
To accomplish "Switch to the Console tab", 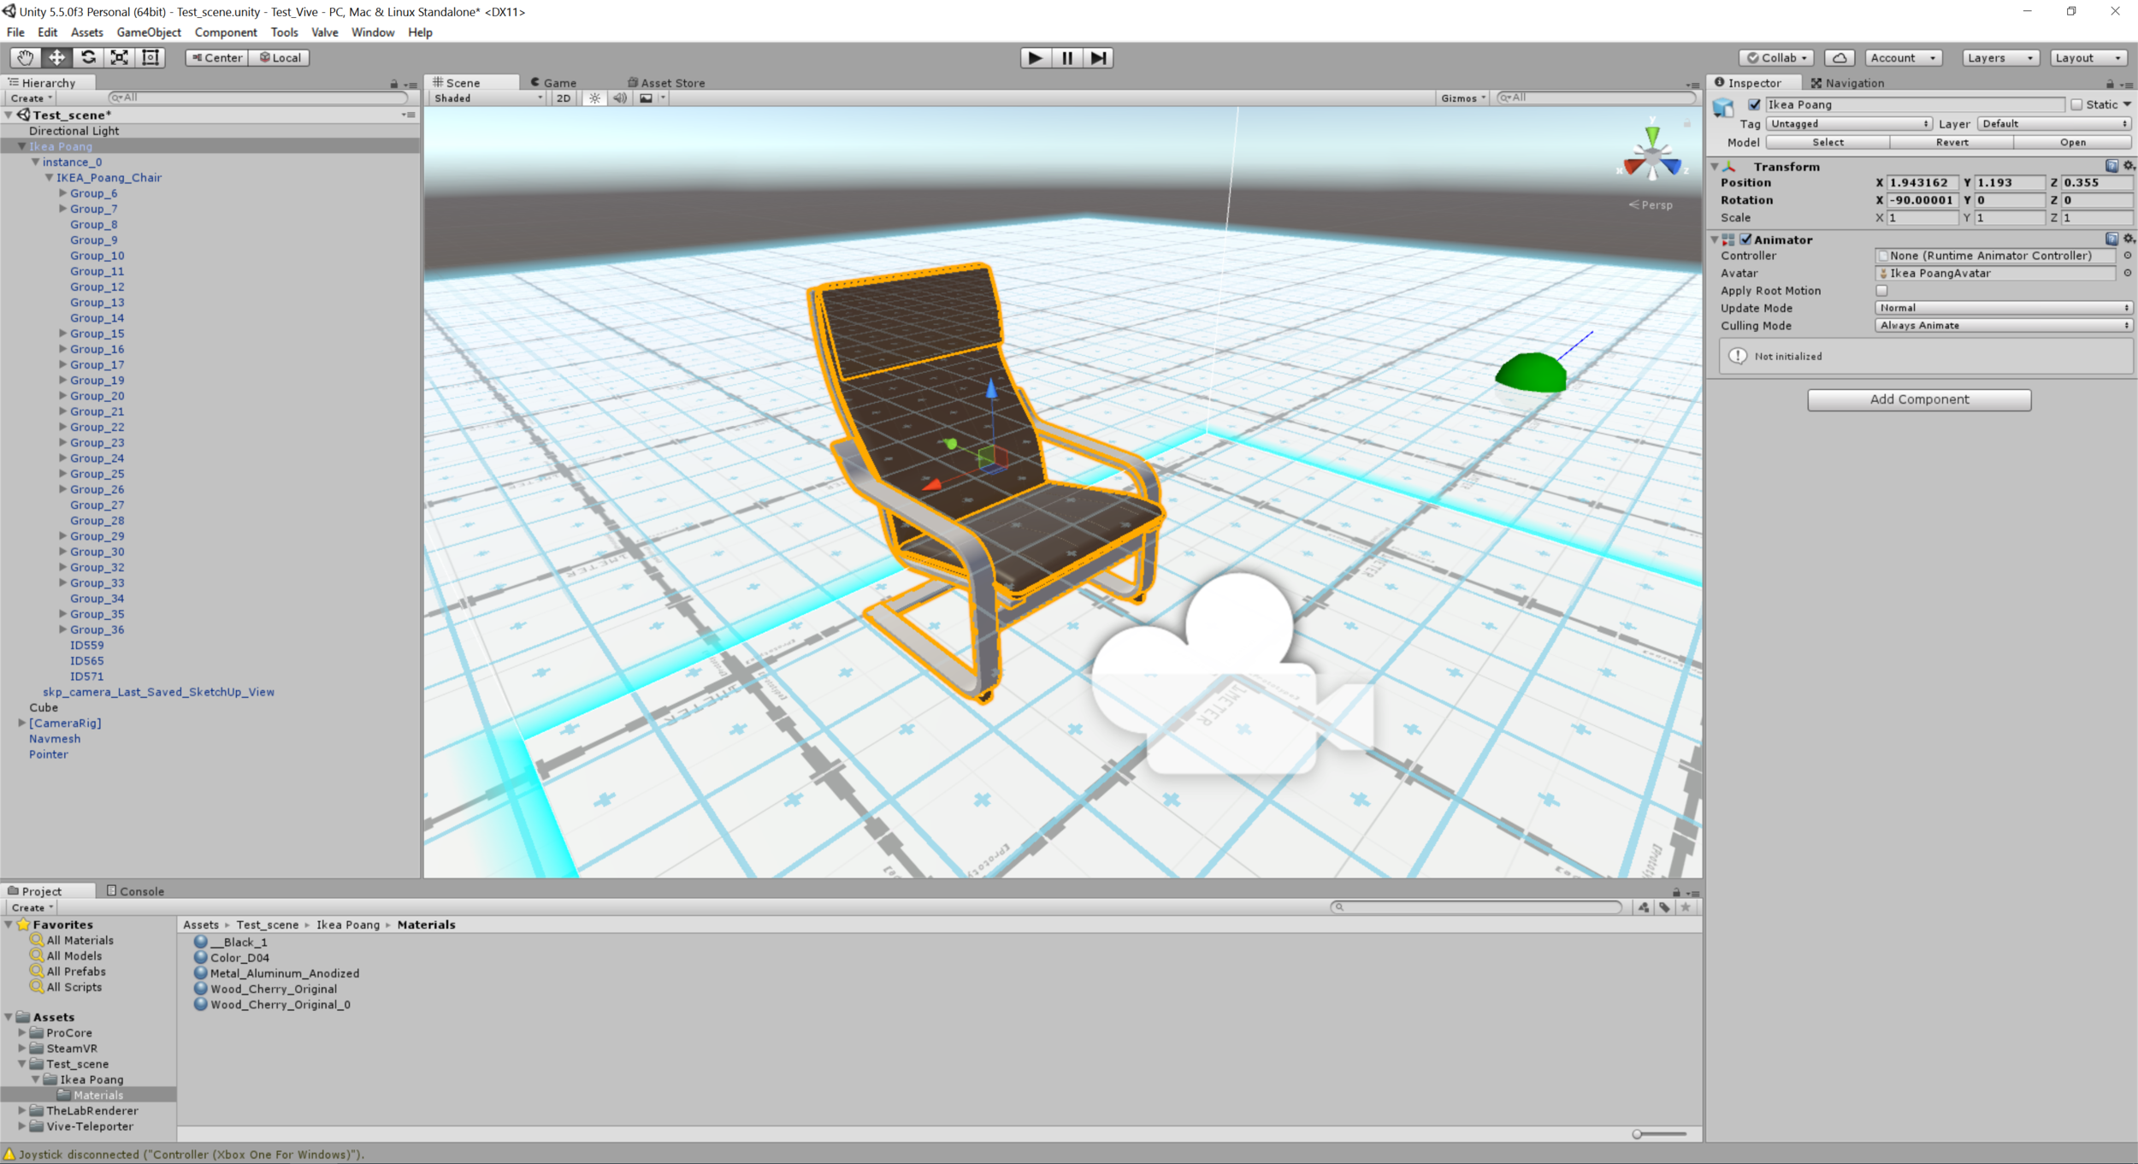I will (x=135, y=891).
